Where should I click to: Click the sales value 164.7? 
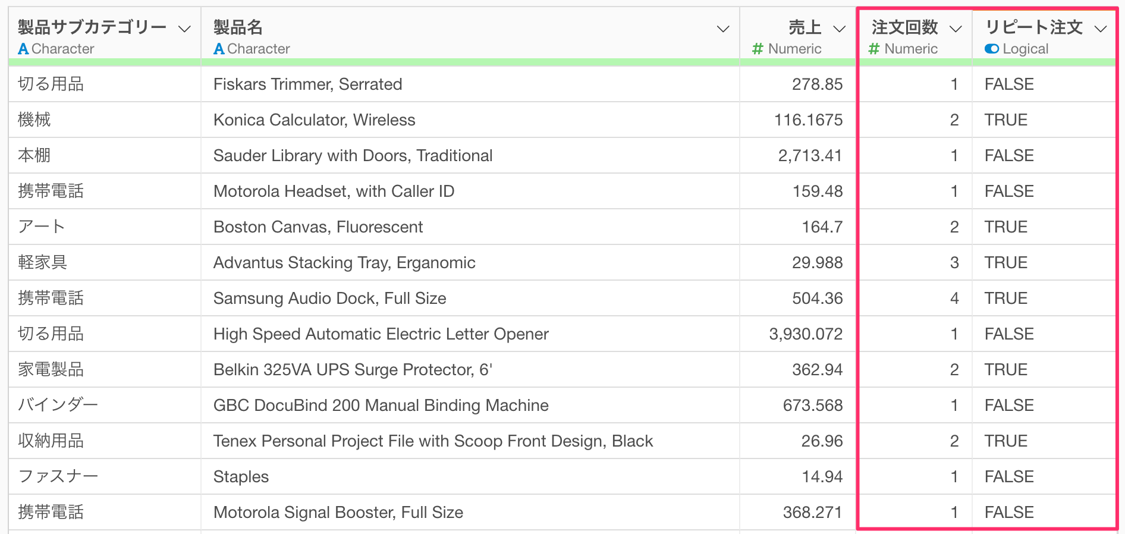pos(822,227)
